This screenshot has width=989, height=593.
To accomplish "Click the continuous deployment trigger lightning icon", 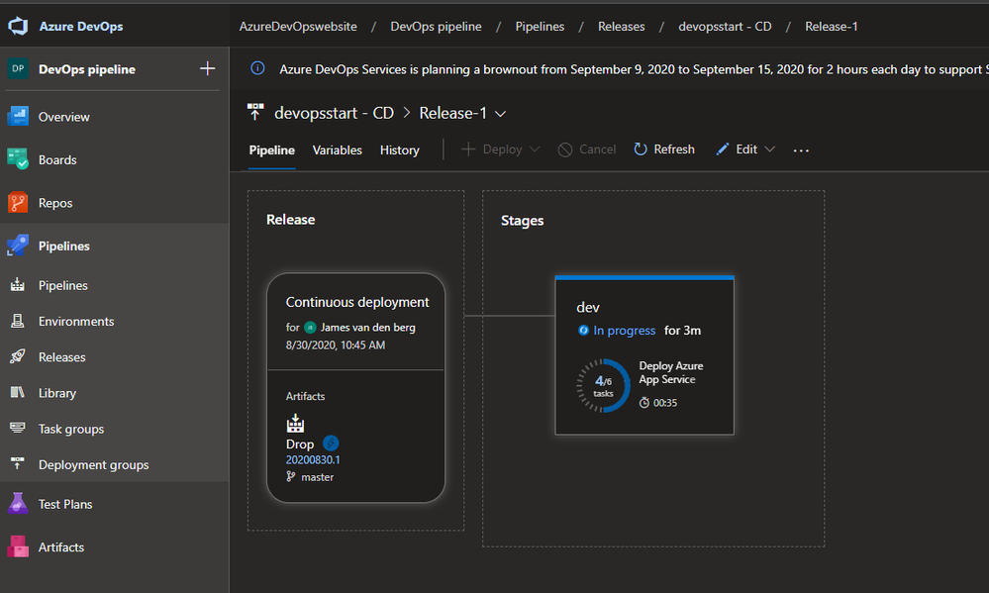I will (331, 444).
